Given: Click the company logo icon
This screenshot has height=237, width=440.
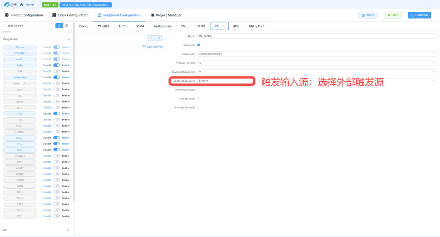Looking at the screenshot, I should [10, 5].
